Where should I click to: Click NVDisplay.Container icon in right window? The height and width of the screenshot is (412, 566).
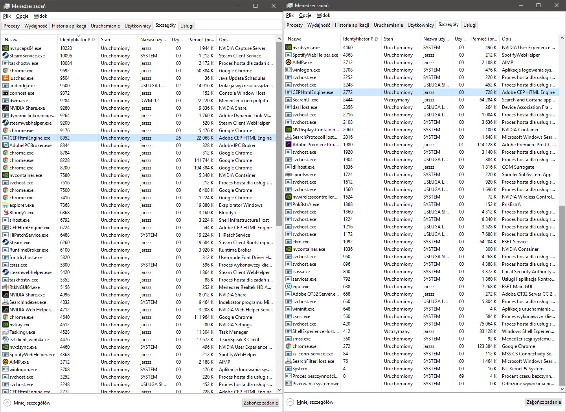[289, 130]
